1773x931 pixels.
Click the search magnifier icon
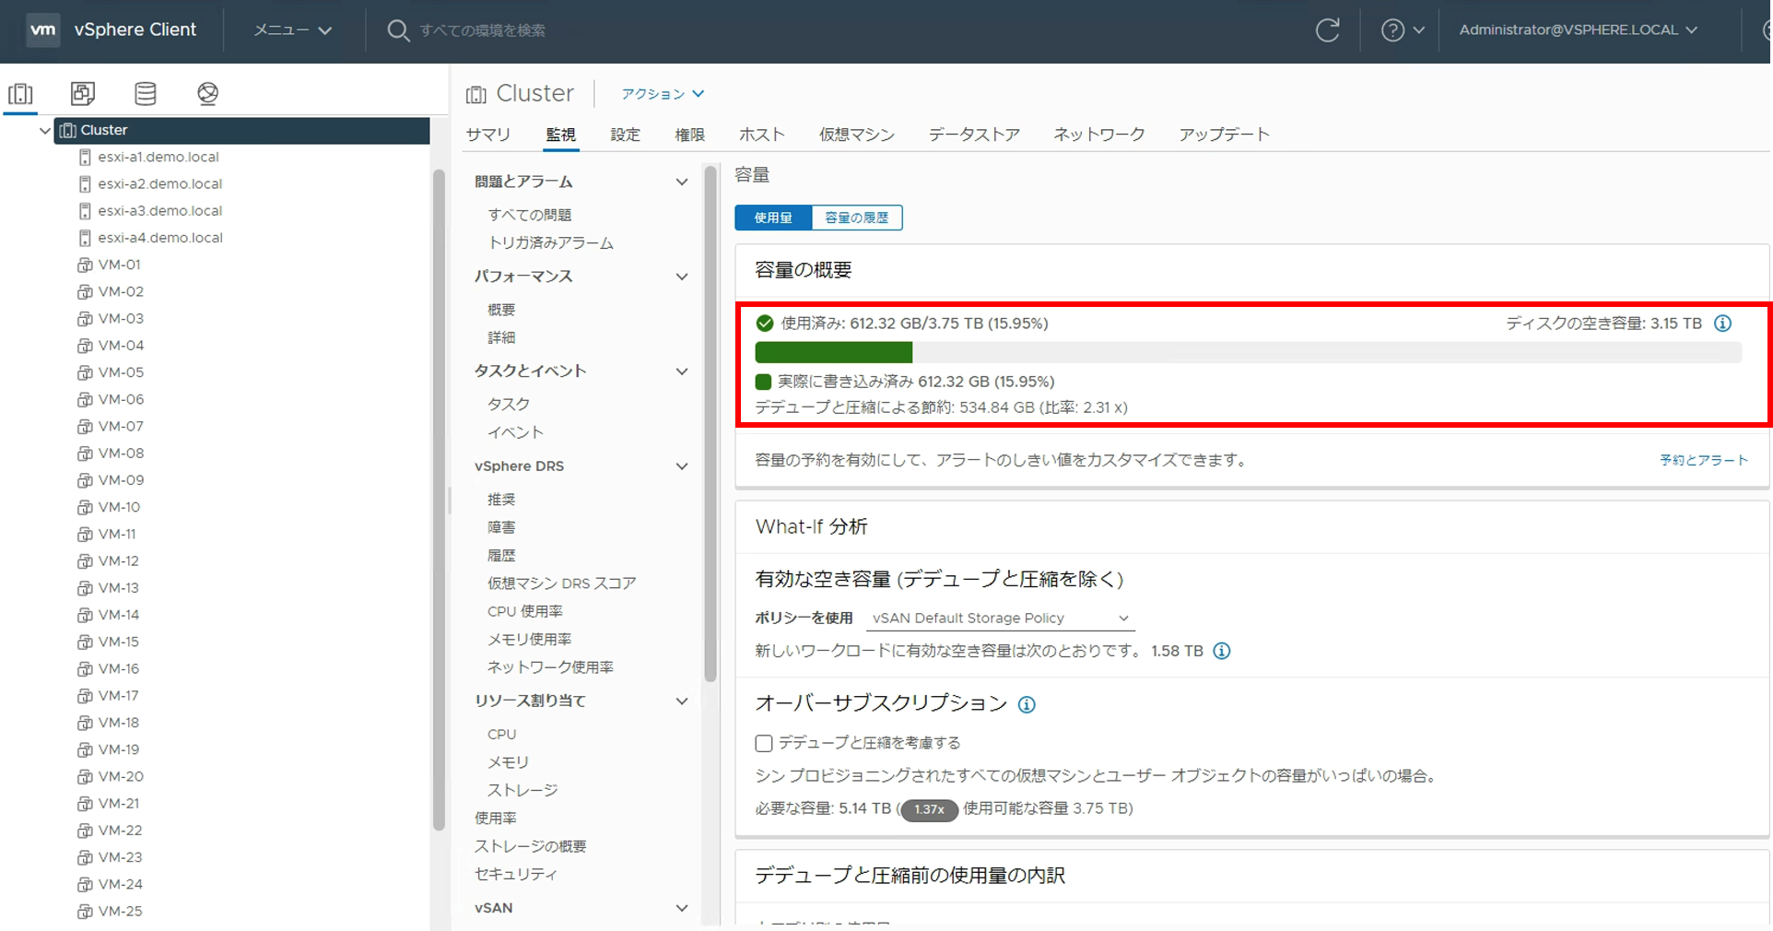397,30
